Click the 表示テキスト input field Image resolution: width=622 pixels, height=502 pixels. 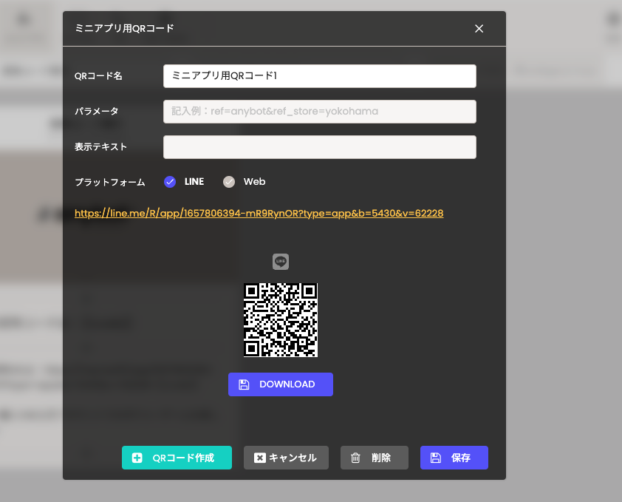click(319, 147)
